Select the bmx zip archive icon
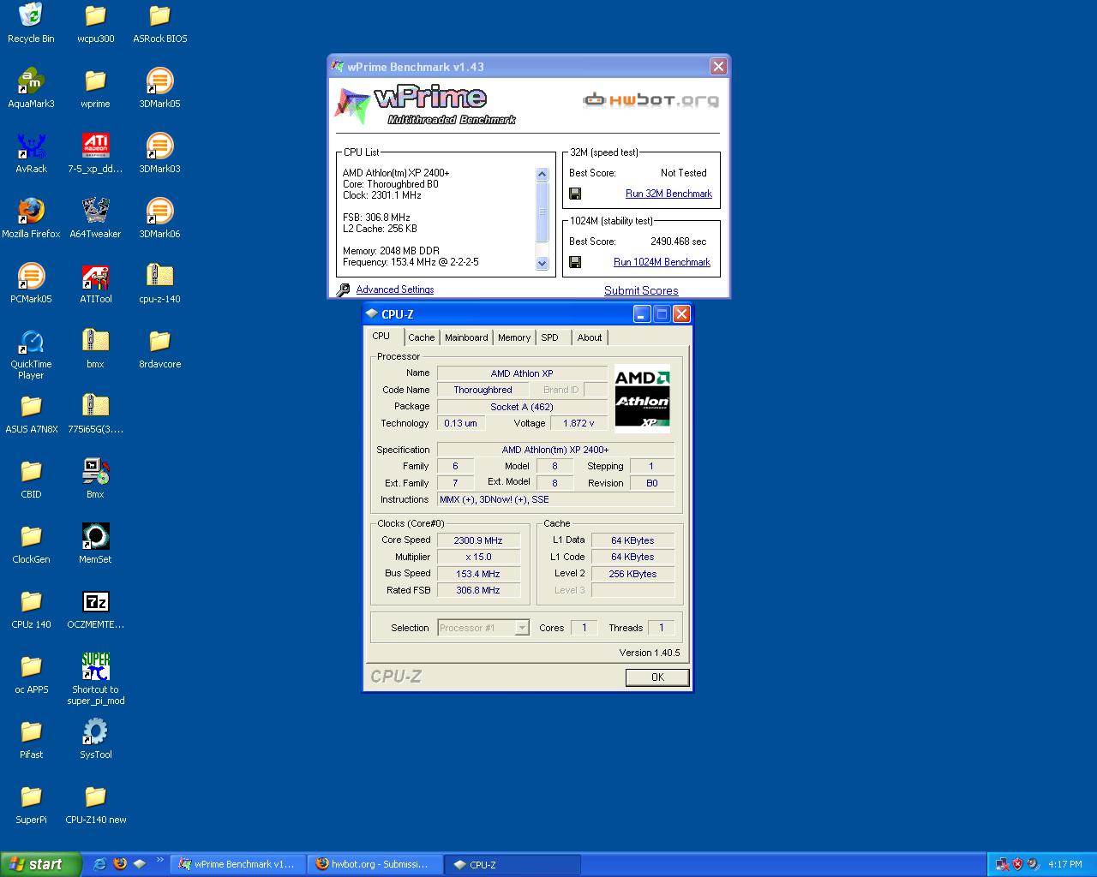Viewport: 1097px width, 877px height. [x=95, y=349]
